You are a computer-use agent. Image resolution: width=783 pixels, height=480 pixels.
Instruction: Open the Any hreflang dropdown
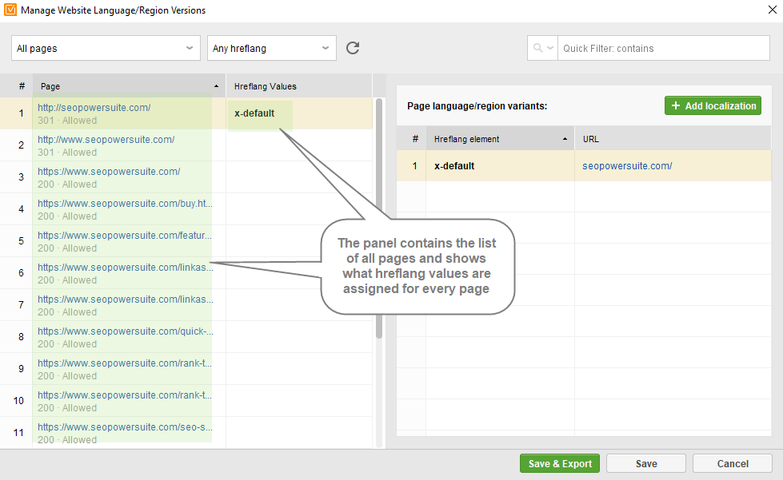point(272,48)
